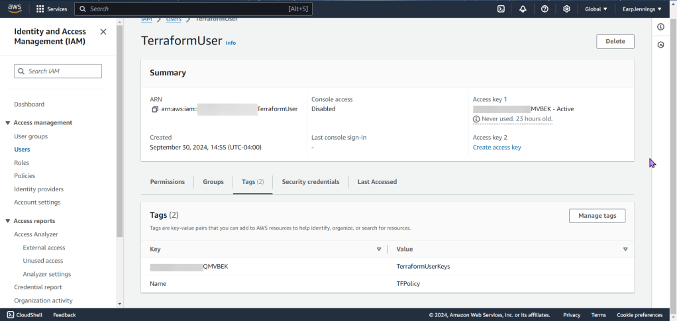Close the IAM navigation panel

(103, 32)
